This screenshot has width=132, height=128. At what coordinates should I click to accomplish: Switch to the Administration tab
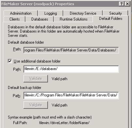pos(21,13)
